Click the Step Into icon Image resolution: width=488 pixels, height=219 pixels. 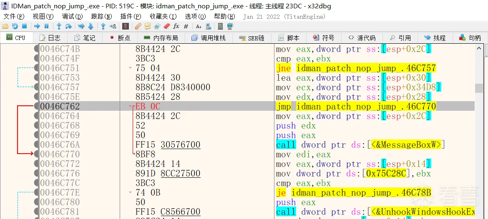coord(59,26)
